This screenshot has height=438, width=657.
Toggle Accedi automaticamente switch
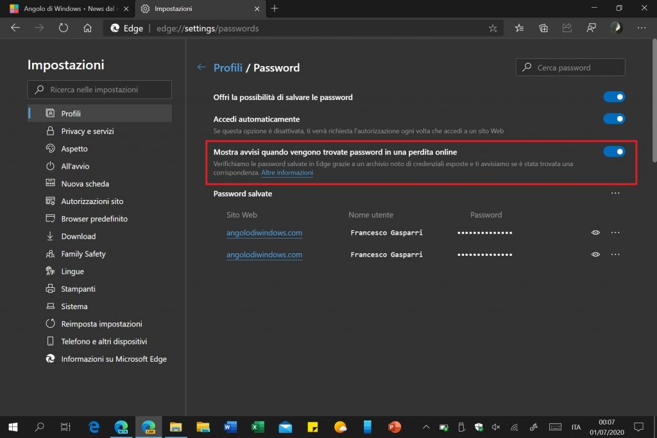[x=614, y=119]
